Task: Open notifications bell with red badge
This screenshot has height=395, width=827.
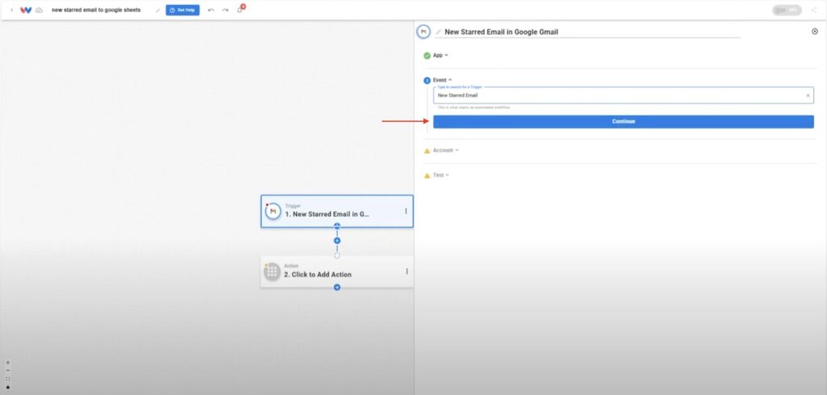Action: point(241,9)
